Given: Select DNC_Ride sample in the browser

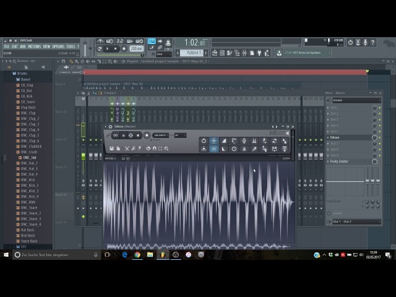Looking at the screenshot, I should pyautogui.click(x=28, y=202).
